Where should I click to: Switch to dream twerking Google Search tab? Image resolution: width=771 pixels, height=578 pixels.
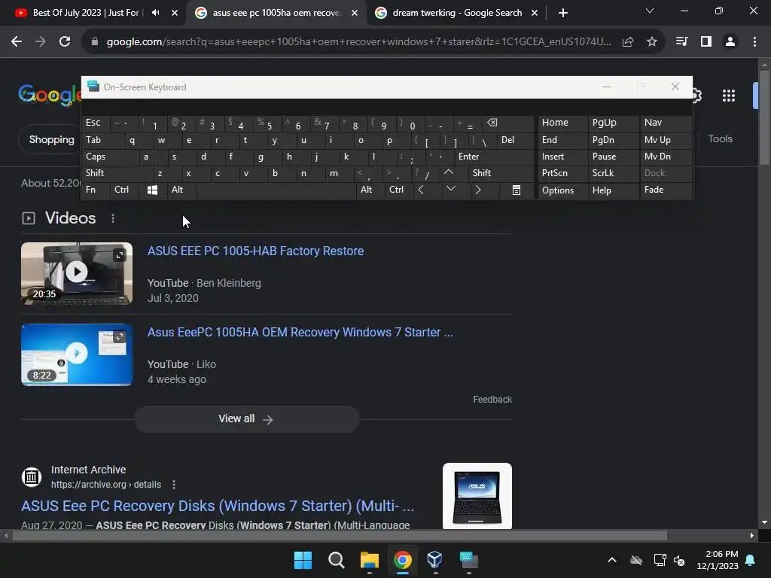457,13
